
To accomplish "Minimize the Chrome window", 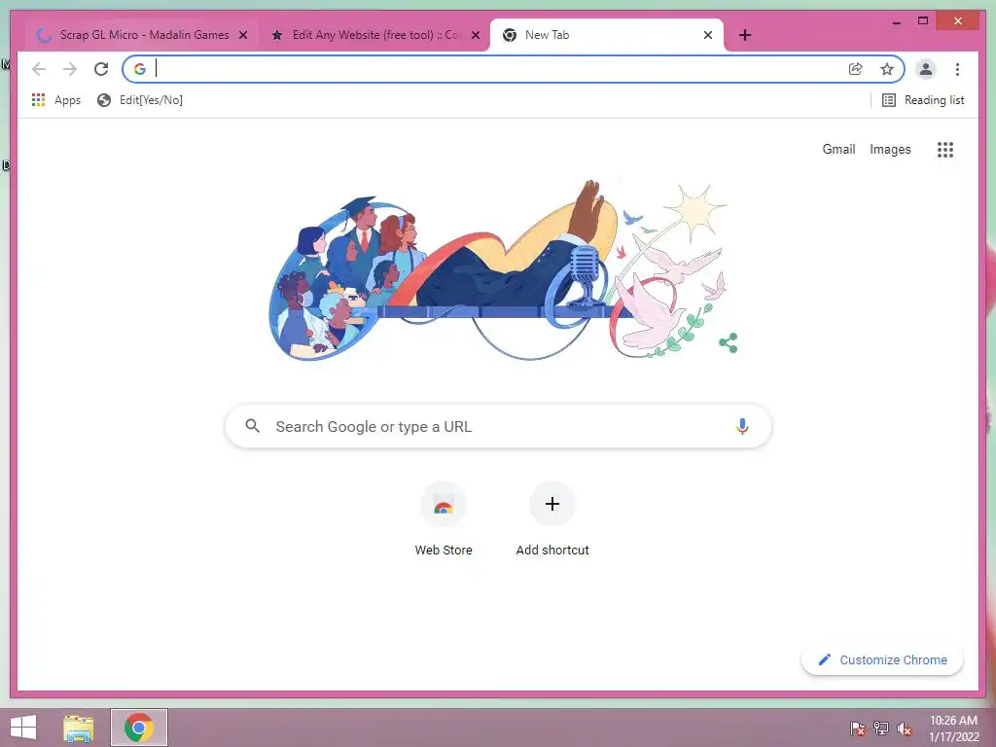I will pos(896,21).
